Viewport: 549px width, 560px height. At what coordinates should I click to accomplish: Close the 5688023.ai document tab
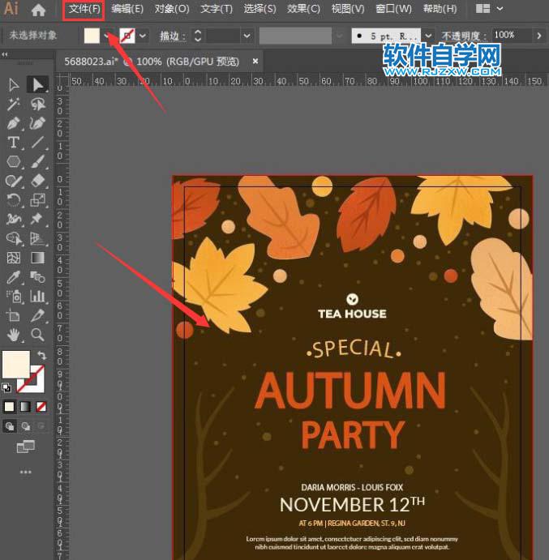[x=255, y=61]
